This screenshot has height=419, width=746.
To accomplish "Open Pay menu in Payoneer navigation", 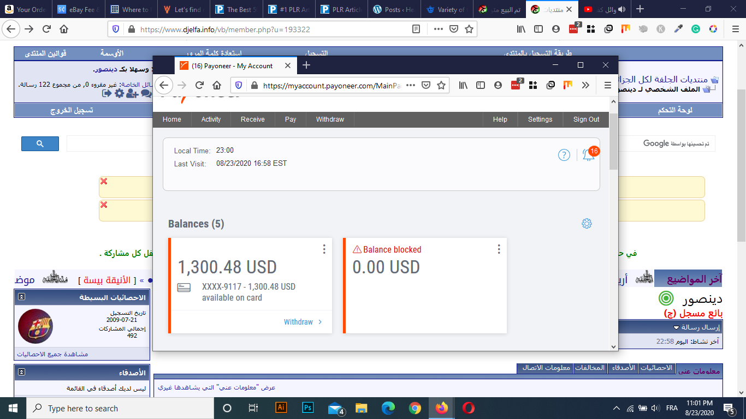I will [291, 119].
